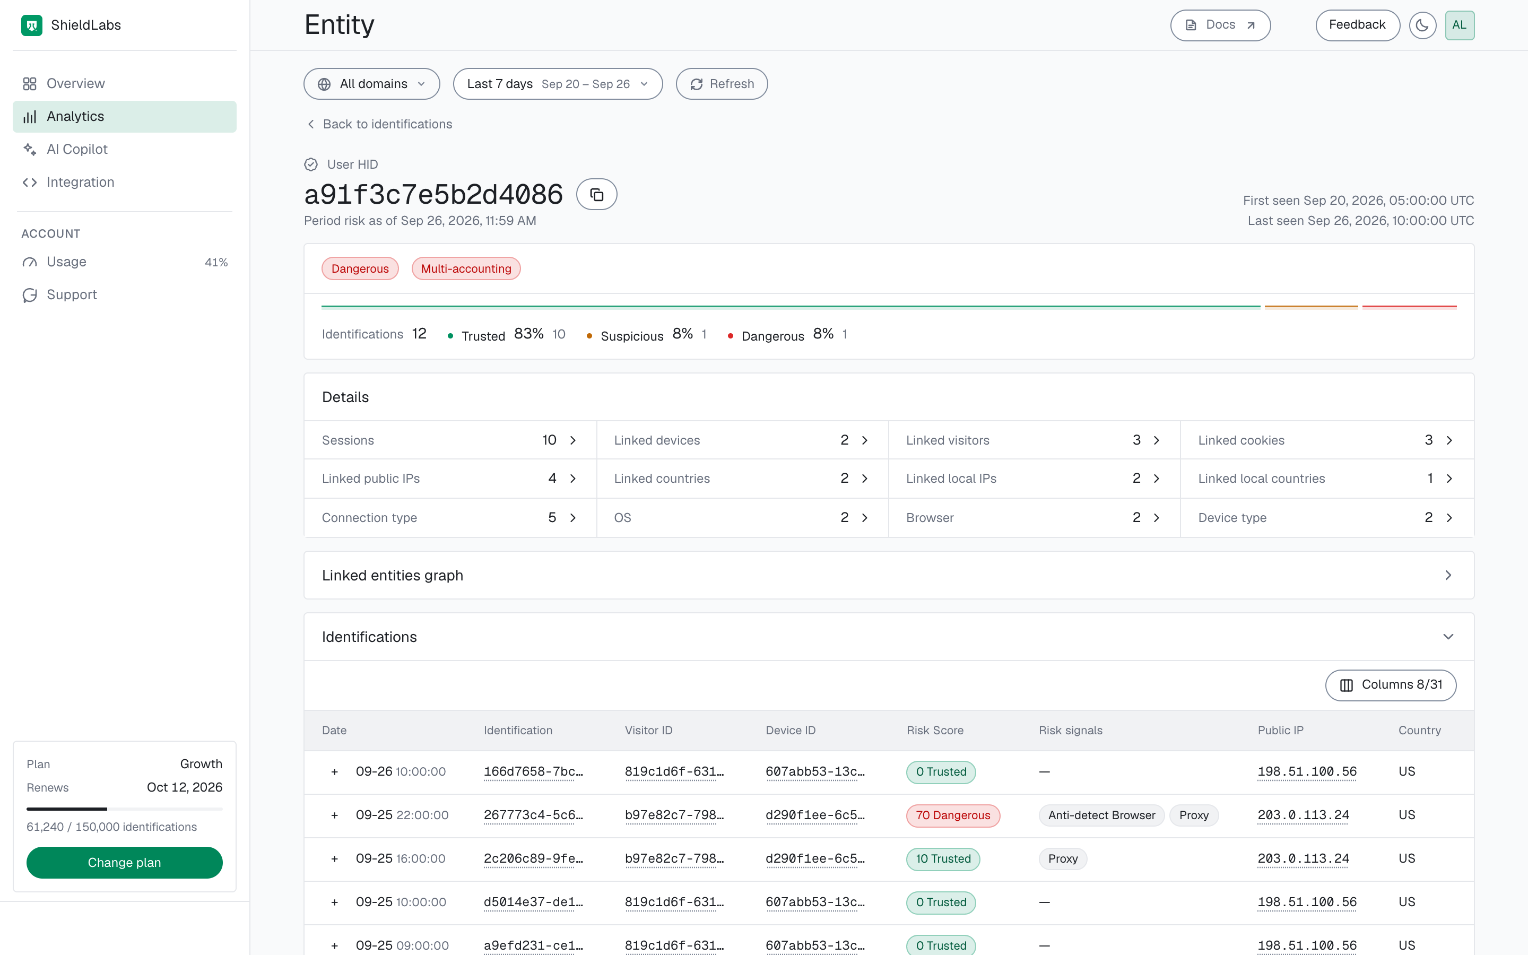Toggle dark mode moon icon
The width and height of the screenshot is (1528, 955).
[1422, 25]
